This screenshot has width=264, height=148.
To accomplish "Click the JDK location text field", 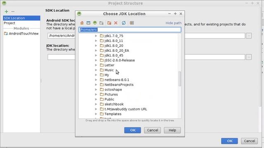I will coord(146,57).
